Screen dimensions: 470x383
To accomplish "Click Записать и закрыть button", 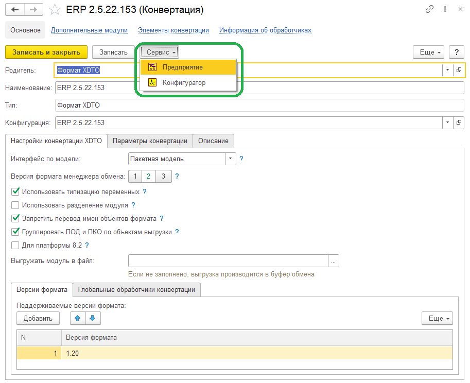I will pos(46,52).
